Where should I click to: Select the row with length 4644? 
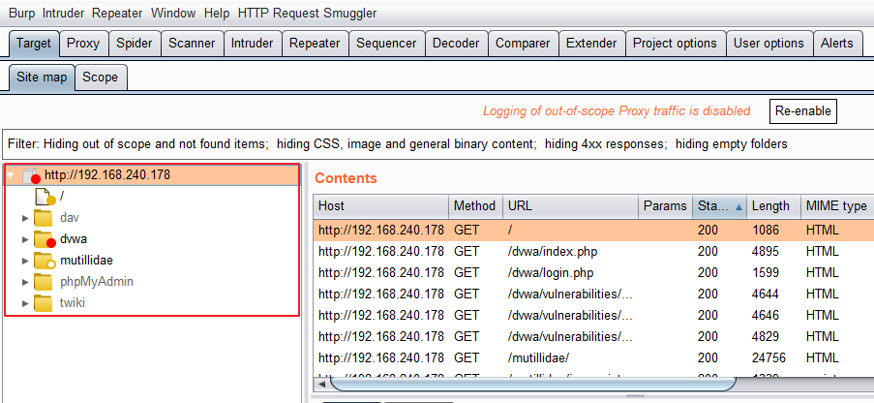(x=593, y=294)
